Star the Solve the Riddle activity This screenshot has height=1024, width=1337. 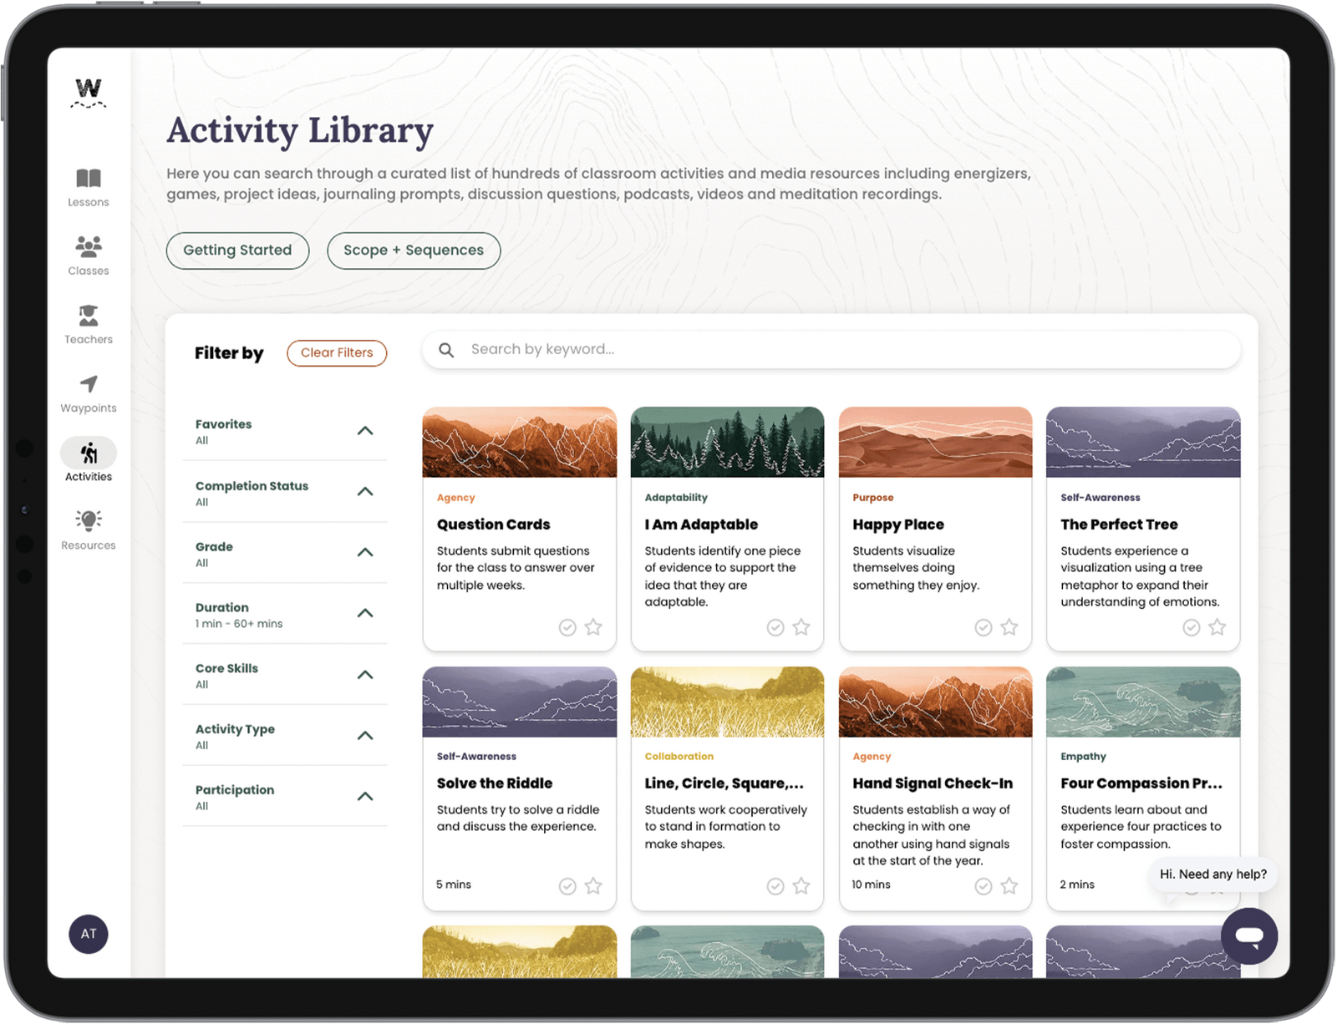pos(593,886)
